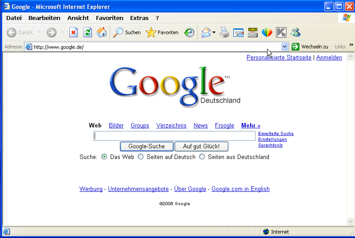Viewport: 355px width, 238px height.
Task: Open the Forward button history dropdown
Action: coord(62,32)
